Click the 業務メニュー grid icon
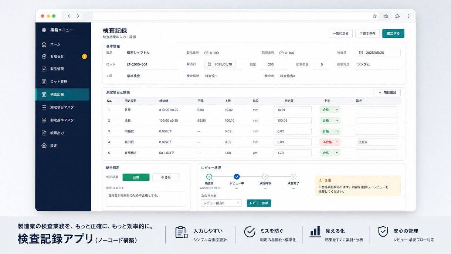Viewport: 451px width, 254px height. click(44, 30)
